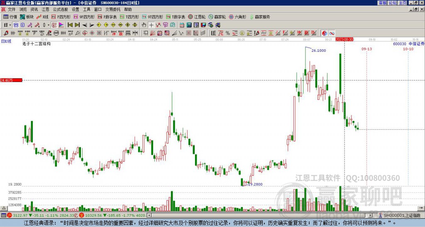This screenshot has width=425, height=227.
Task: Open the 工具 menu
Action: [87, 10]
